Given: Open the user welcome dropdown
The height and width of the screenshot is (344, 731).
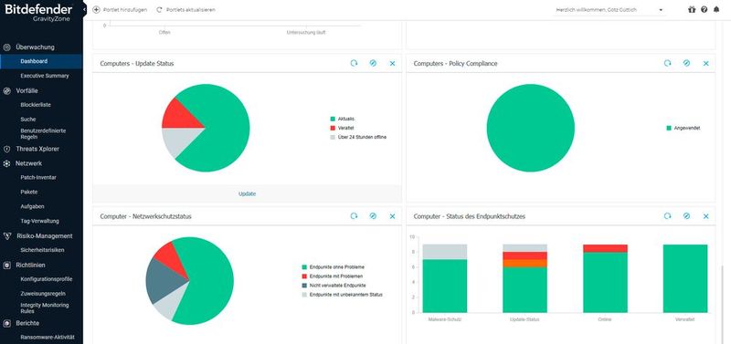Looking at the screenshot, I should [x=609, y=10].
